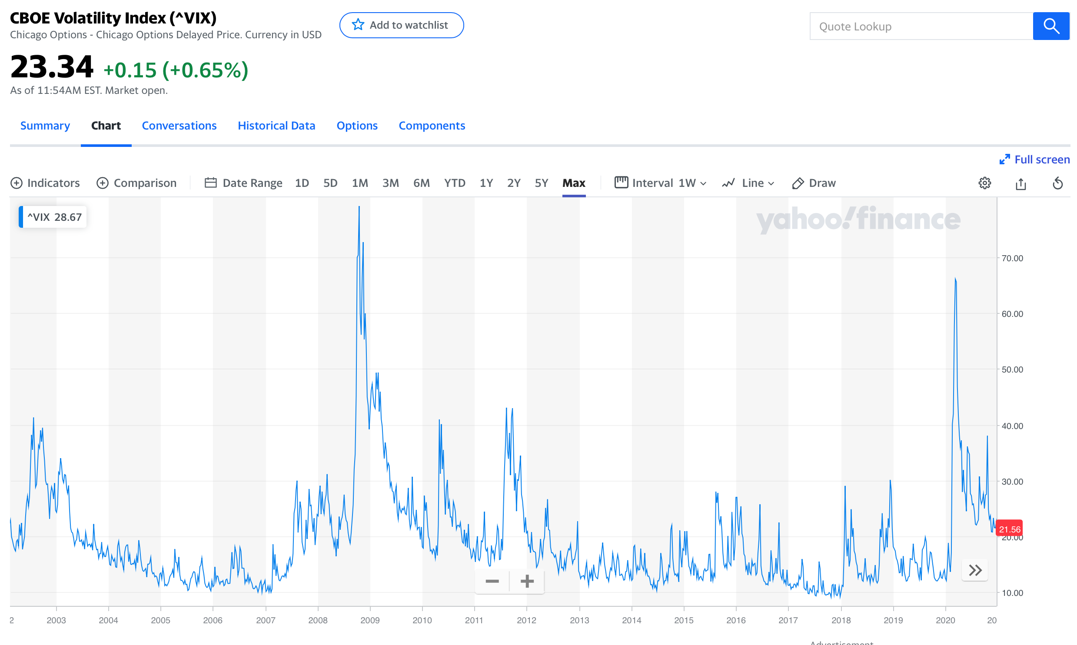The image size is (1077, 645).
Task: Click the double-chevron scroll-right button
Action: [x=975, y=570]
